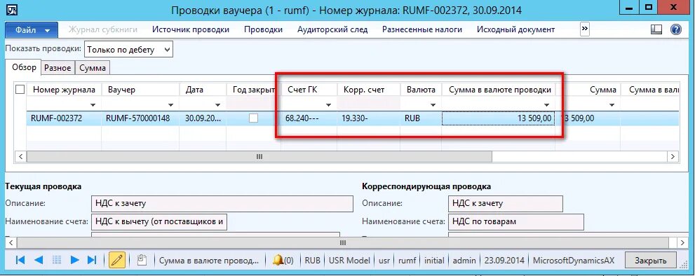Go to the first record icon
695x276 pixels.
pos(20,260)
